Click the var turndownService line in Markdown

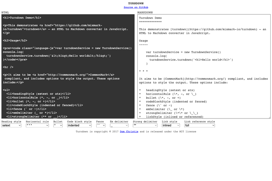(183, 52)
